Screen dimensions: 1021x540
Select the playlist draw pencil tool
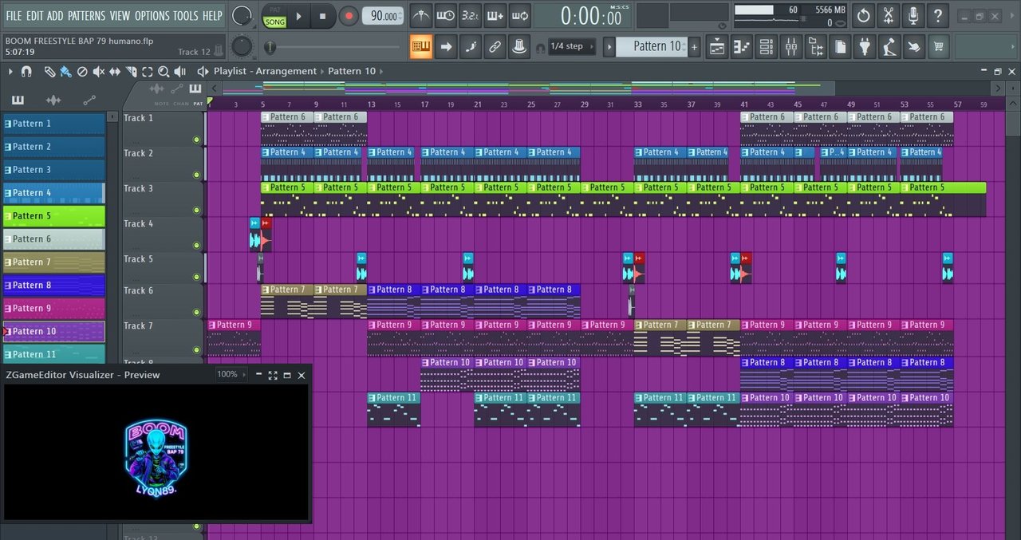tap(49, 72)
